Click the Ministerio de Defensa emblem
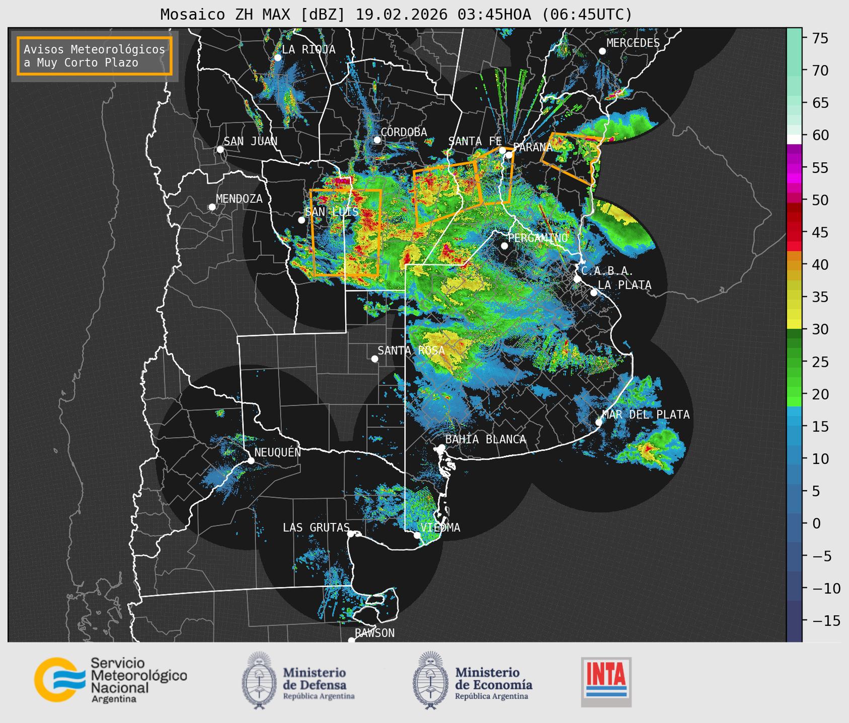 point(259,680)
